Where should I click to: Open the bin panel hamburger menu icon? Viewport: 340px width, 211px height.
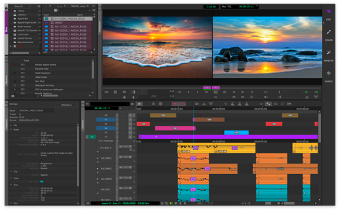[94, 10]
